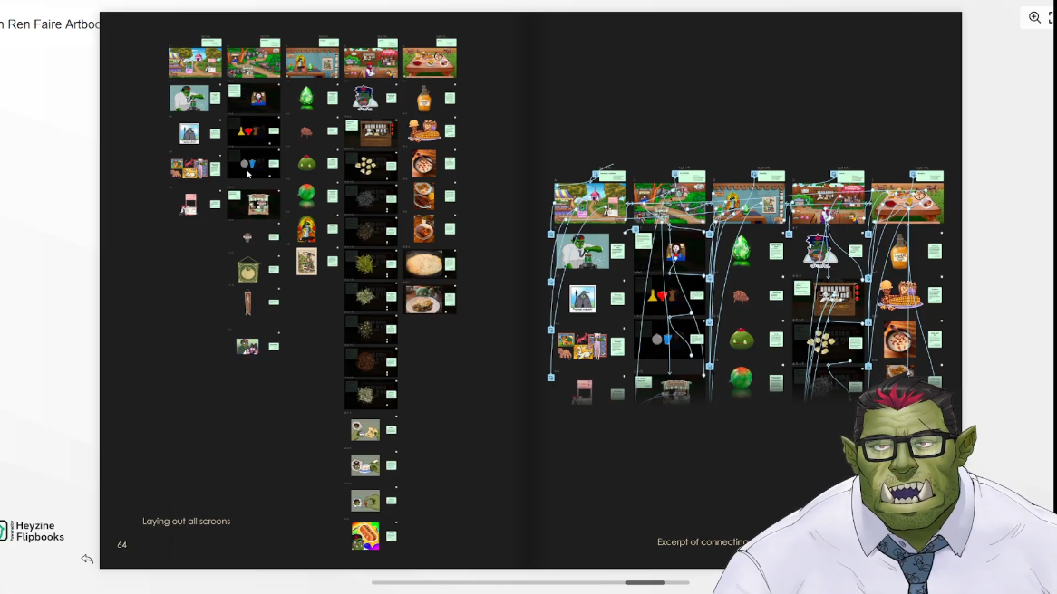Screen dimensions: 1057x594
Task: Open the Heyzine Flipbooks logo link
Action: pos(33,532)
